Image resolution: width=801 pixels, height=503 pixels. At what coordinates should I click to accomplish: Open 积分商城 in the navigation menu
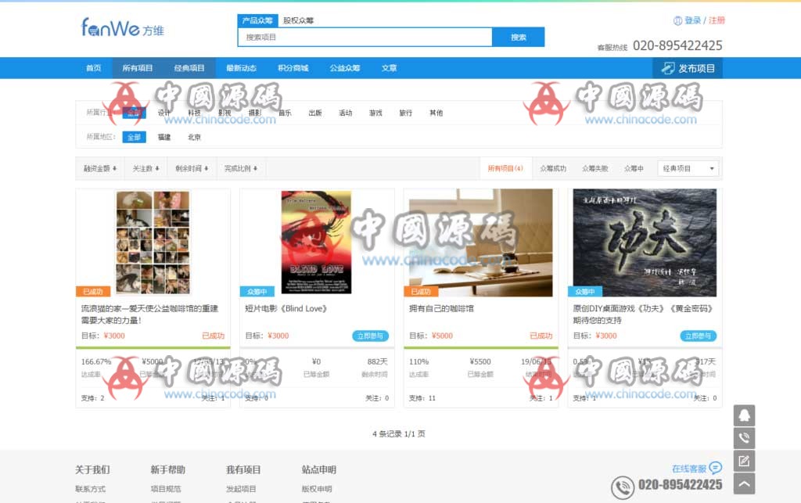pos(295,68)
